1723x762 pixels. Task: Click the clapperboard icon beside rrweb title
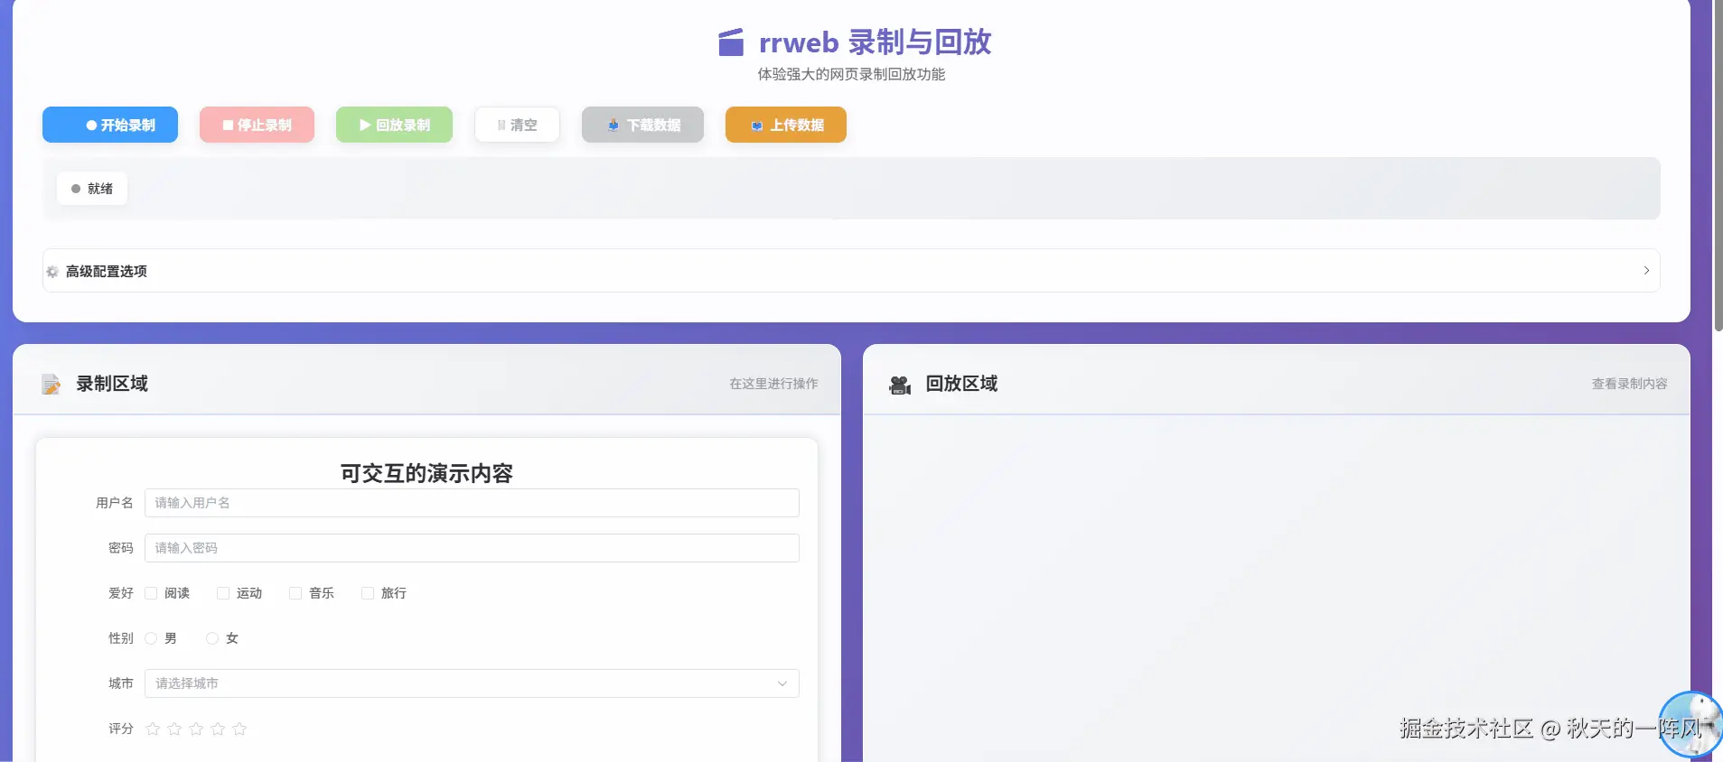pyautogui.click(x=731, y=42)
